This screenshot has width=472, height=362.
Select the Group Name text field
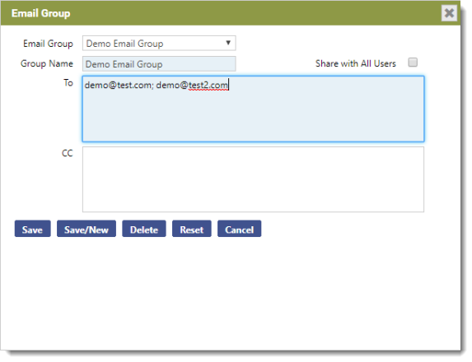[x=159, y=63]
